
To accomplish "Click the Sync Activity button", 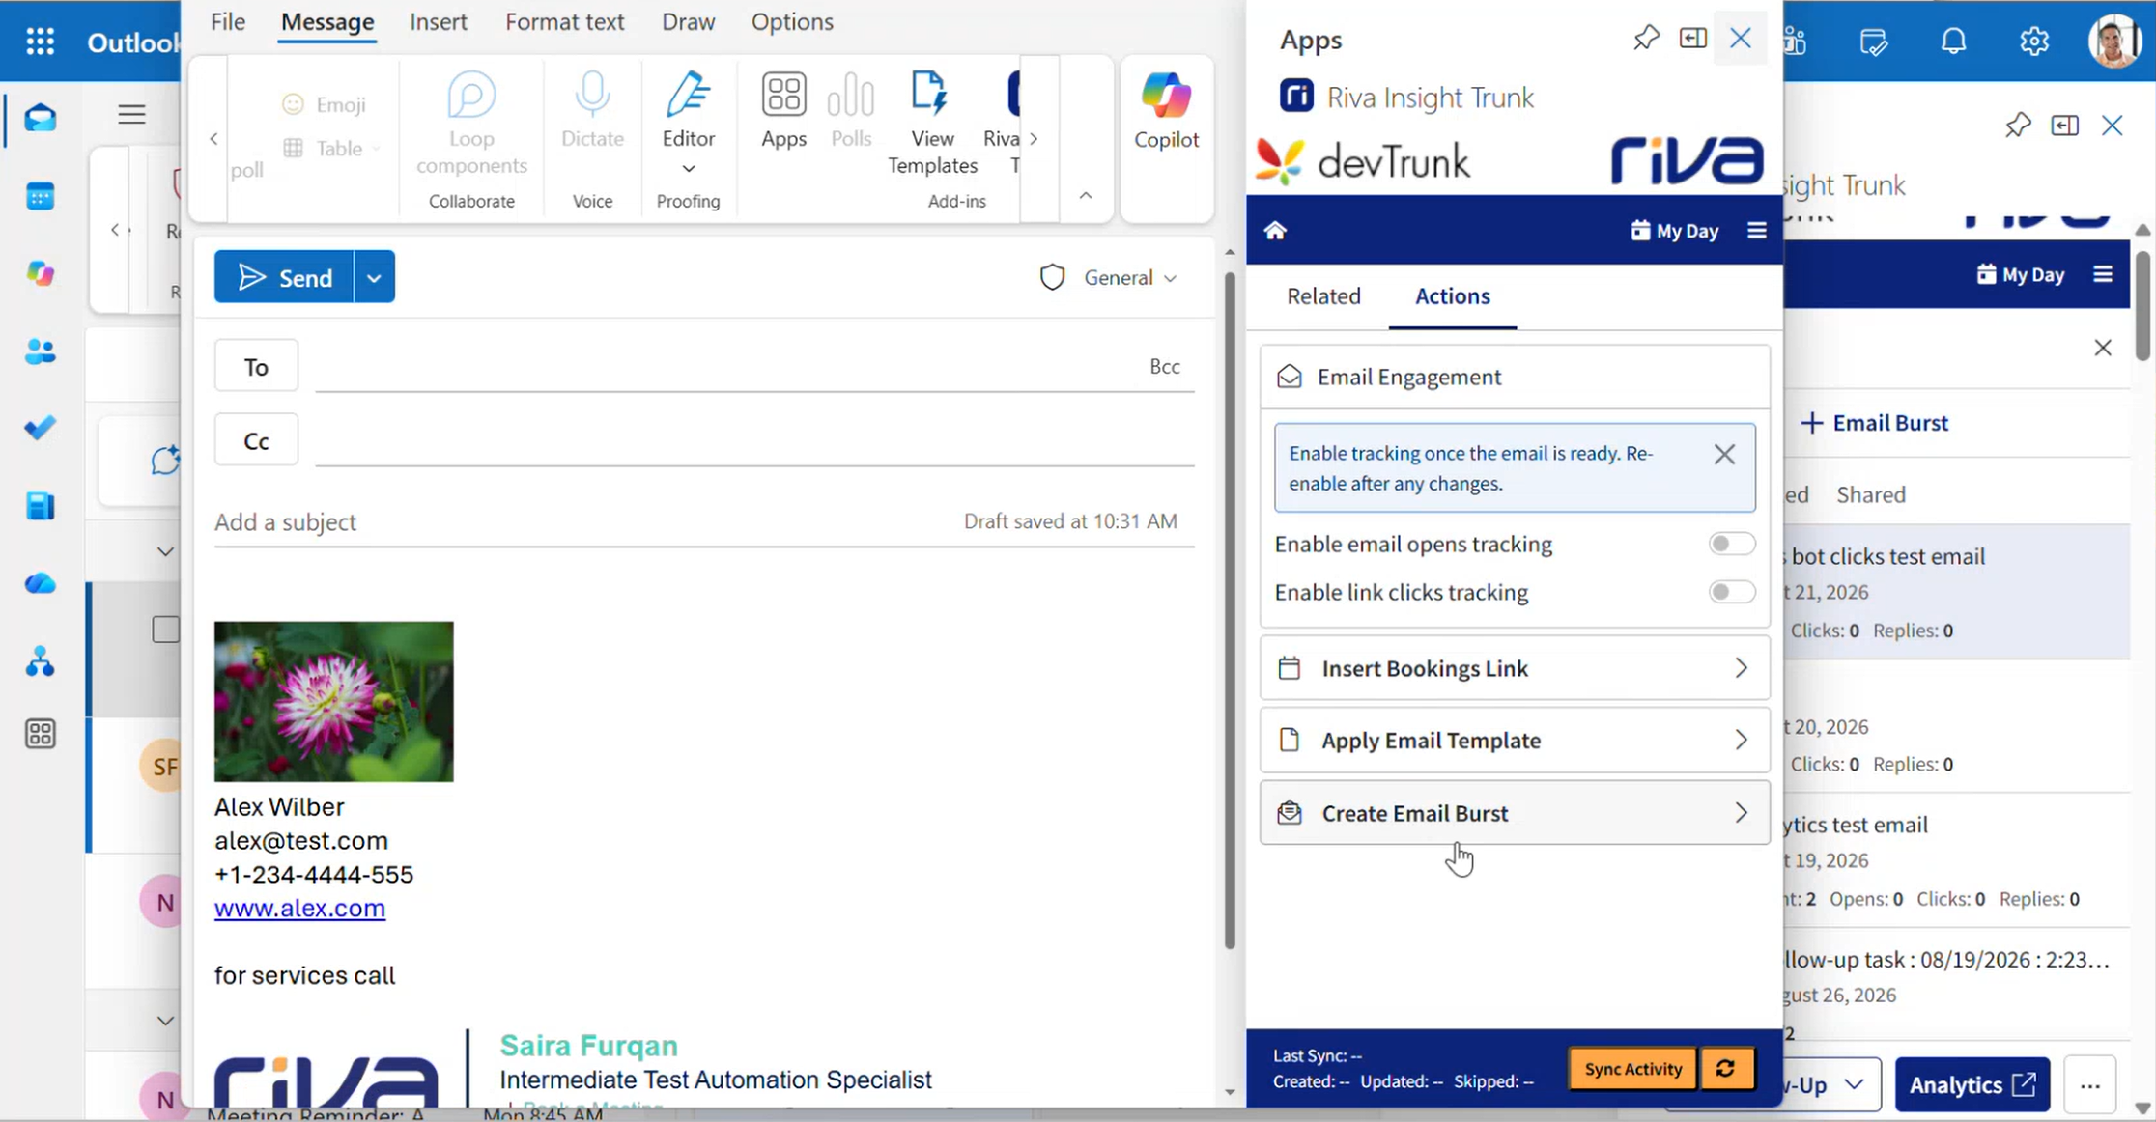I will (1633, 1069).
